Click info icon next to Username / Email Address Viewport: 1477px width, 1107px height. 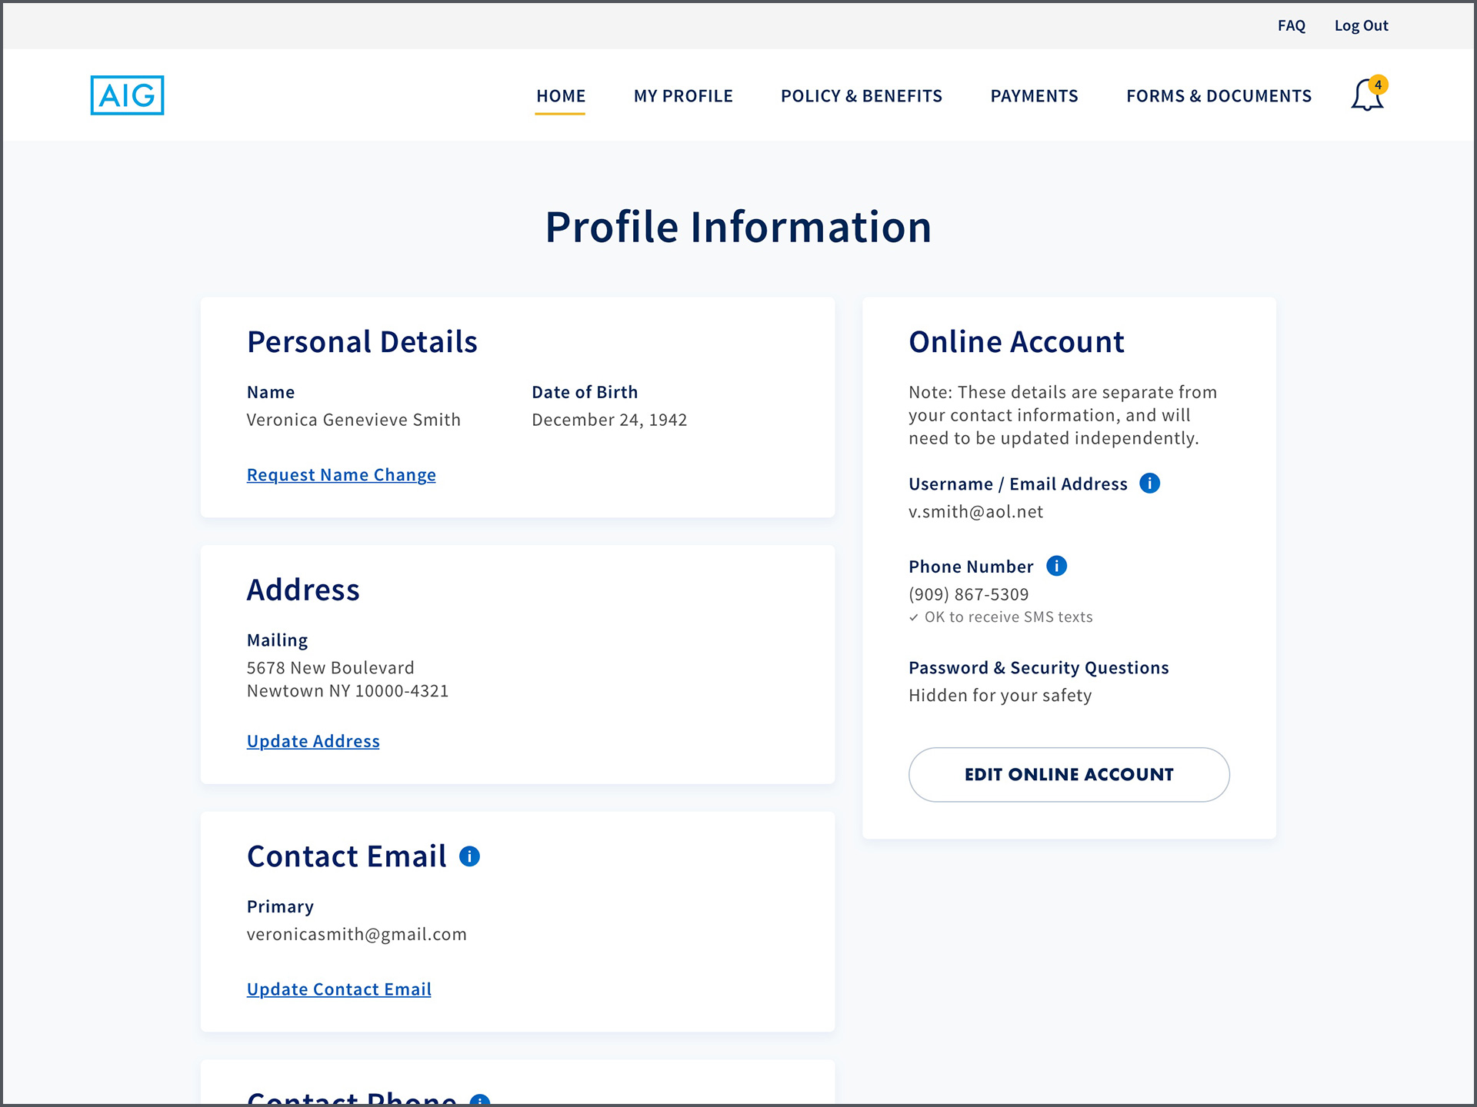click(x=1149, y=484)
